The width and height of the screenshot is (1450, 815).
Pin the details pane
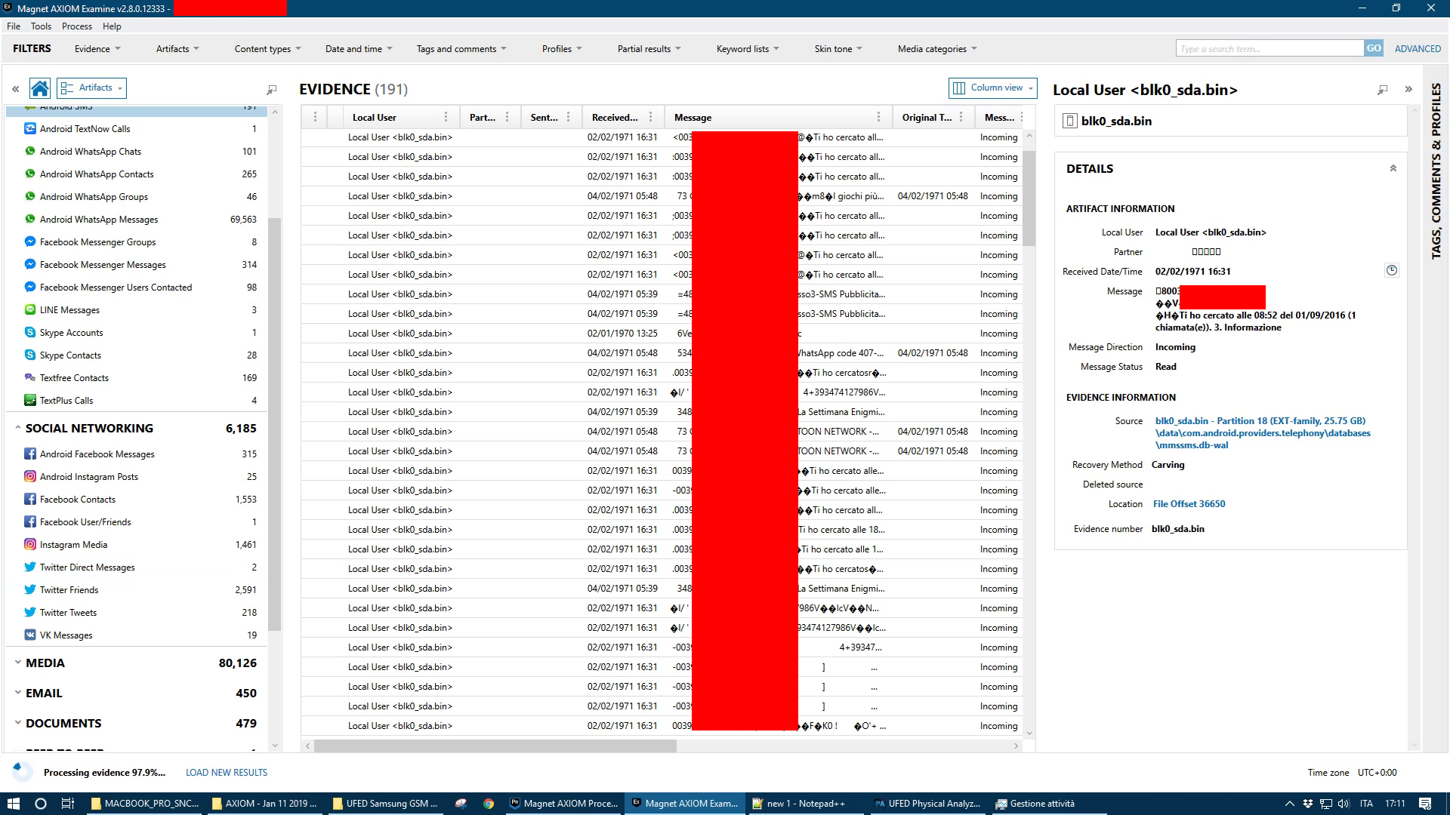click(x=1383, y=90)
